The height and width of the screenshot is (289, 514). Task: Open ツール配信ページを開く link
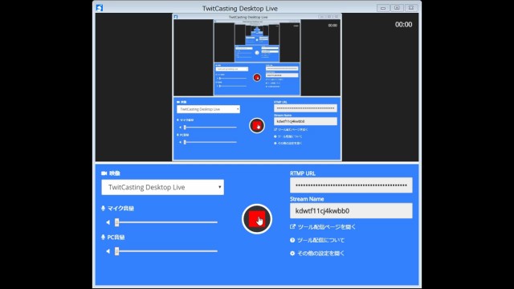[x=327, y=226]
